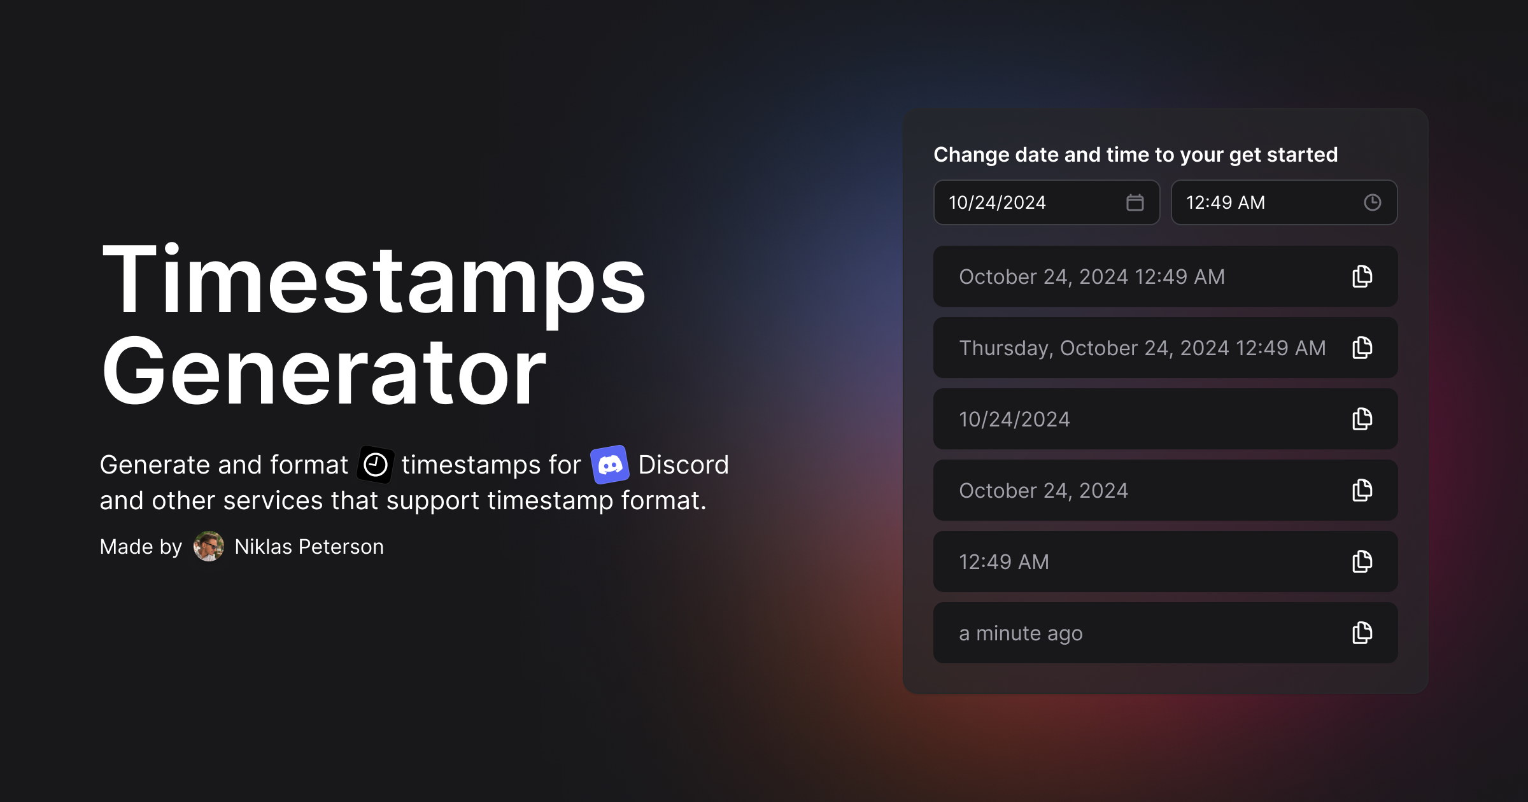The image size is (1528, 802).
Task: Copy the 'a minute ago' relative timestamp
Action: click(x=1362, y=633)
